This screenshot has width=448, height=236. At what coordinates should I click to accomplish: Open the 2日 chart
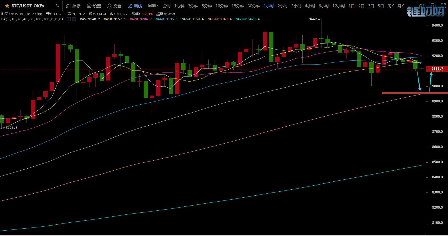[361, 6]
